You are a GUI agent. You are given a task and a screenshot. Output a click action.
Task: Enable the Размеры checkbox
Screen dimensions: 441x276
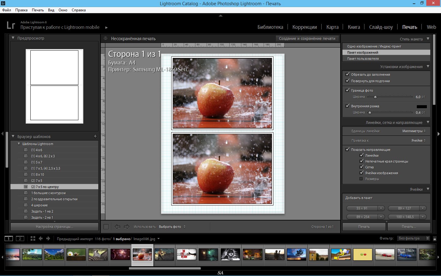pyautogui.click(x=361, y=179)
